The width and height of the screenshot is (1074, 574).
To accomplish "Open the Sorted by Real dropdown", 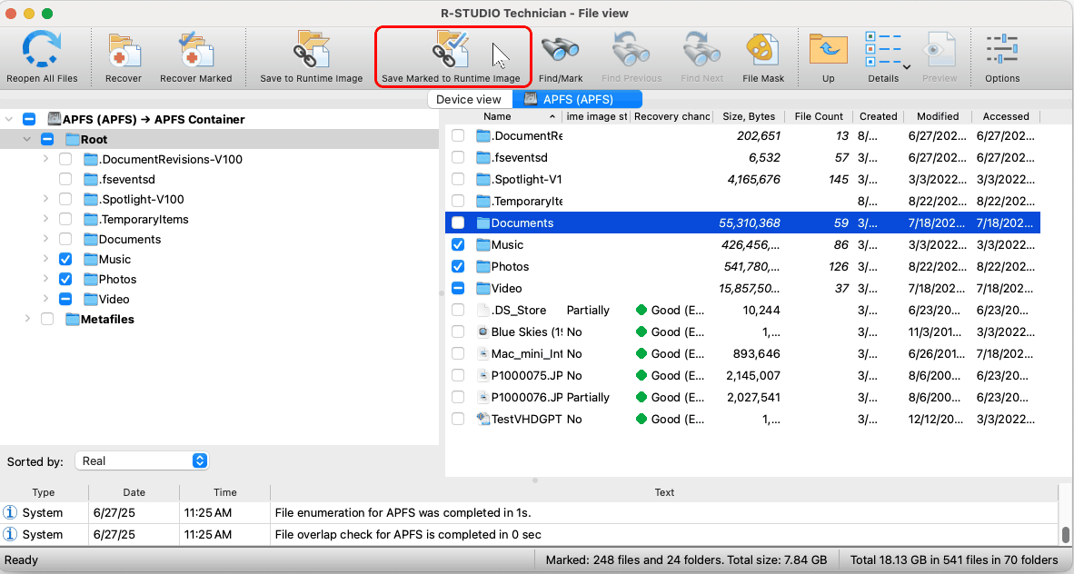I will coord(142,461).
